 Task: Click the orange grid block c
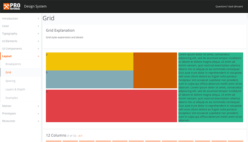(x=155, y=70)
